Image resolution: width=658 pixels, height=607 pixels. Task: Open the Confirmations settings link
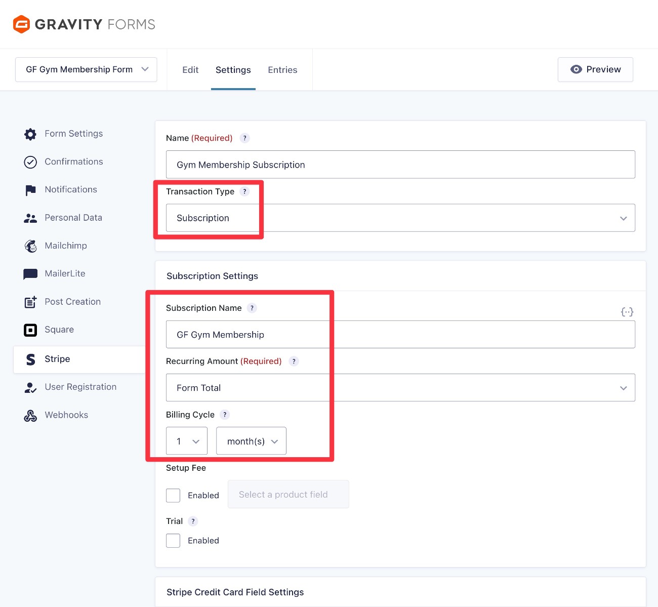click(73, 161)
